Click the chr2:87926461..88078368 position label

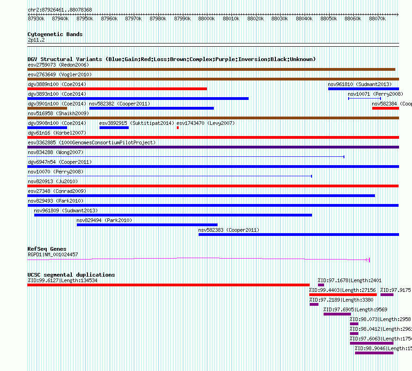60,10
